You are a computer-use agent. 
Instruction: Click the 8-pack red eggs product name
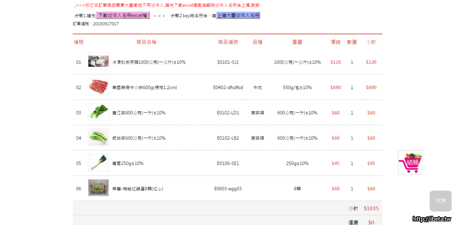click(x=137, y=189)
